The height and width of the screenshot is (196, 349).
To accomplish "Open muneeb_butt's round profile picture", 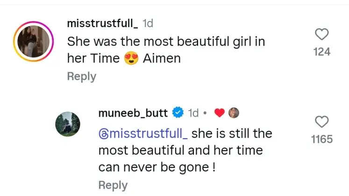I will [68, 124].
